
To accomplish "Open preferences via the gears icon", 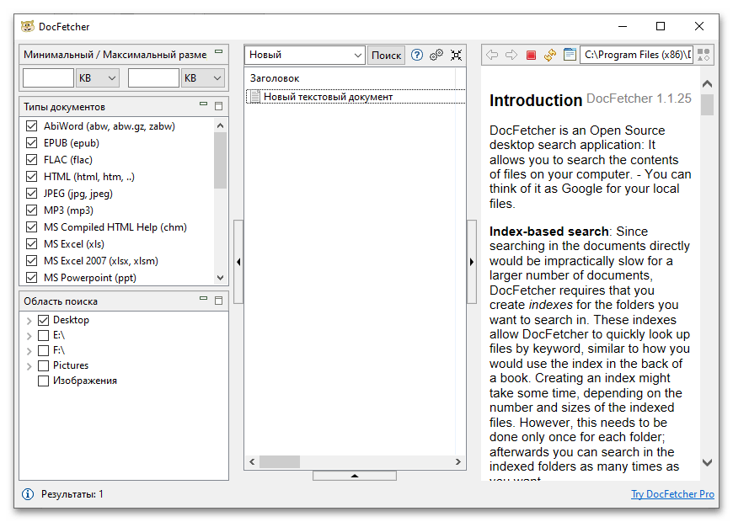I will [x=436, y=55].
